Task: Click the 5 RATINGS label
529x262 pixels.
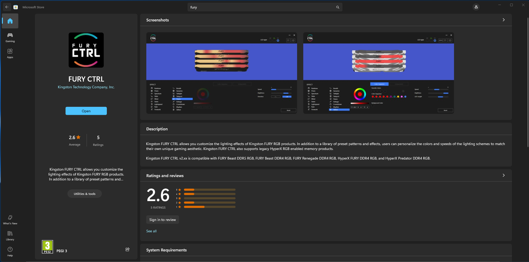Action: click(158, 208)
